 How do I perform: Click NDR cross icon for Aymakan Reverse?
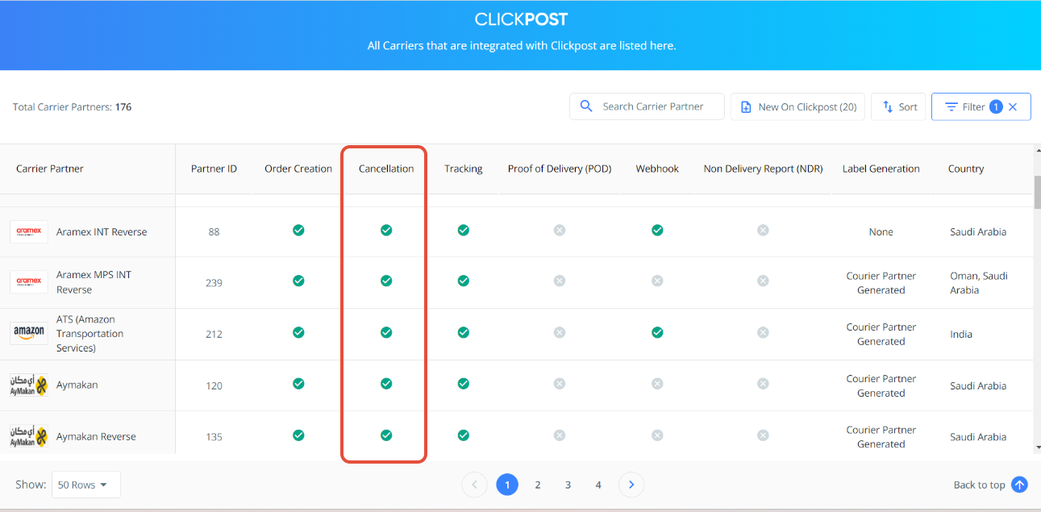coord(763,435)
